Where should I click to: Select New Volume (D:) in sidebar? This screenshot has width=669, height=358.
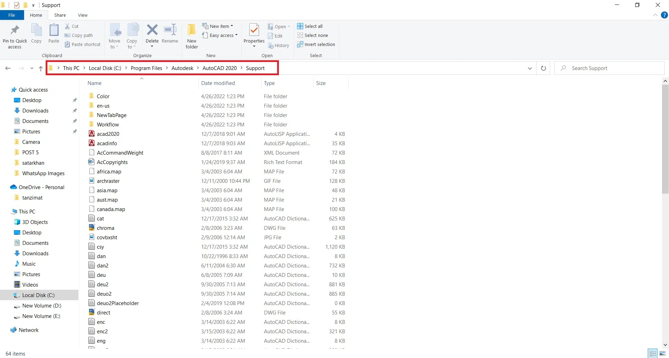tap(41, 306)
